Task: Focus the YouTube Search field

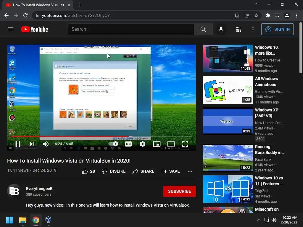Action: [131, 29]
